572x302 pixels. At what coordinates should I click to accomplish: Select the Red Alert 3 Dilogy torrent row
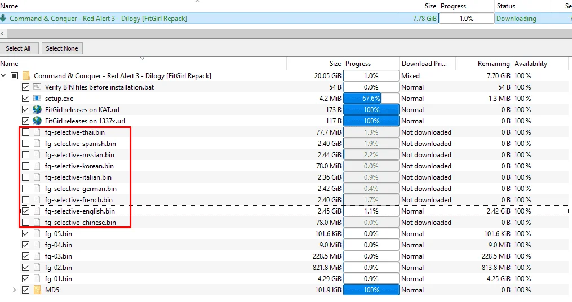click(286, 18)
